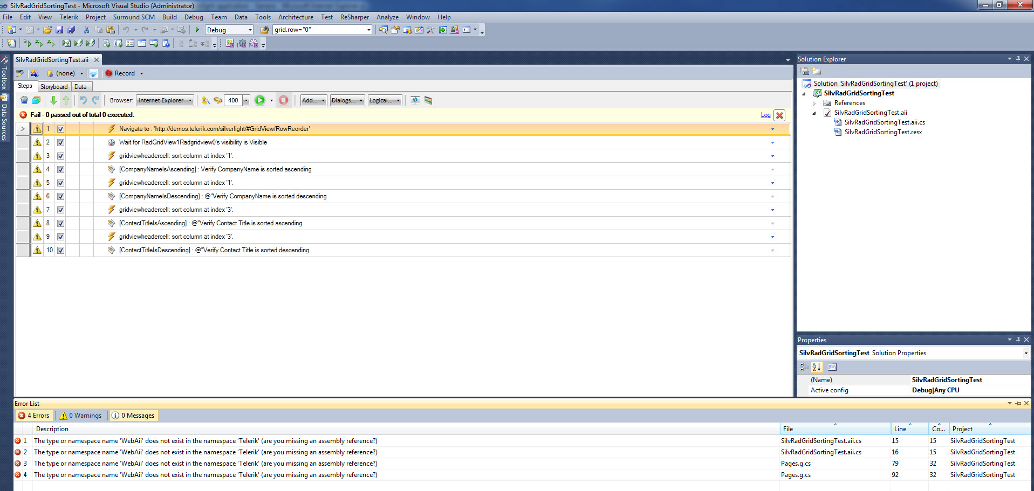Open the Browser dropdown showing Internet Explorer
This screenshot has width=1034, height=491.
pyautogui.click(x=165, y=100)
